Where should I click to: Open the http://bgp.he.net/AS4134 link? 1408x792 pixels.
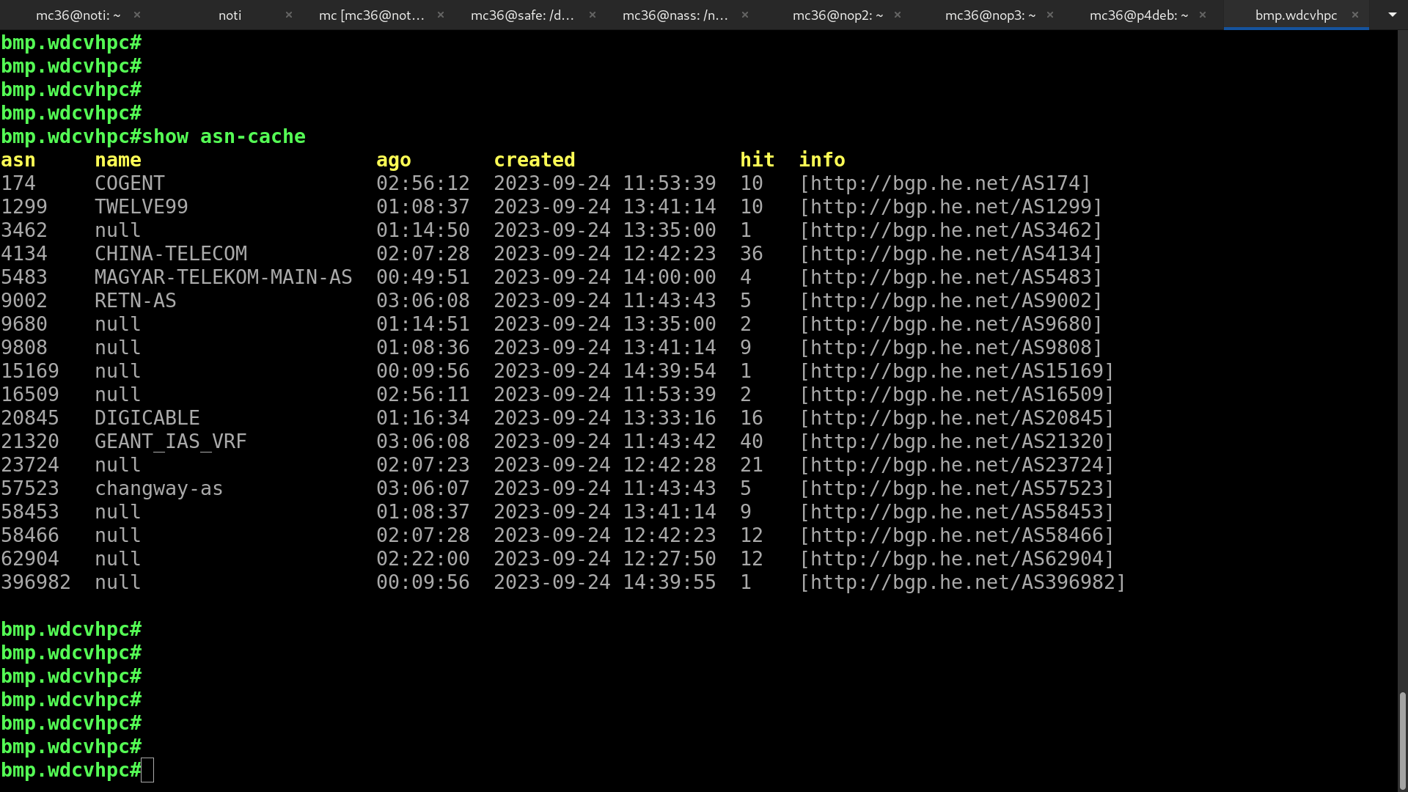tap(950, 254)
